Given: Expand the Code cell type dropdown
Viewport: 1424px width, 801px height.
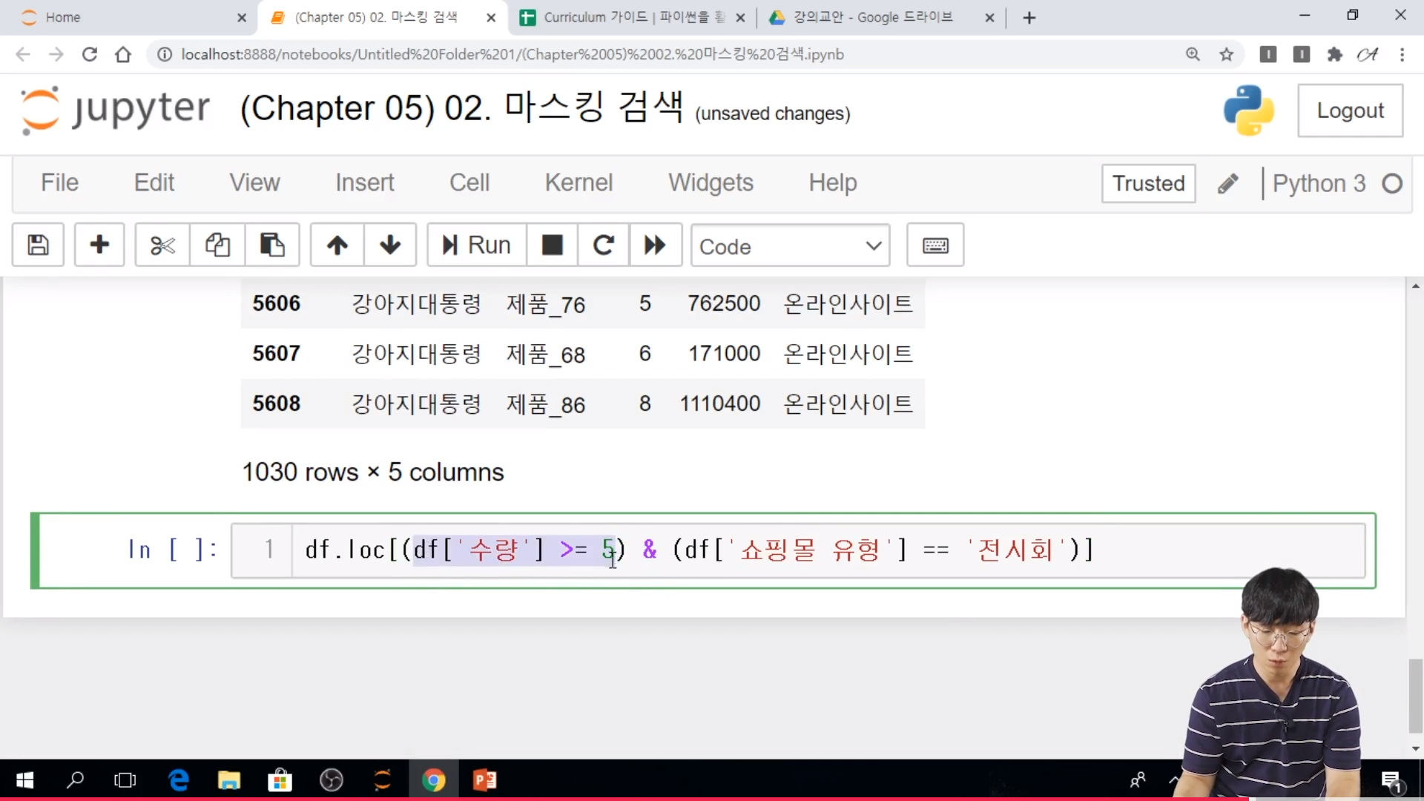Looking at the screenshot, I should [x=790, y=245].
